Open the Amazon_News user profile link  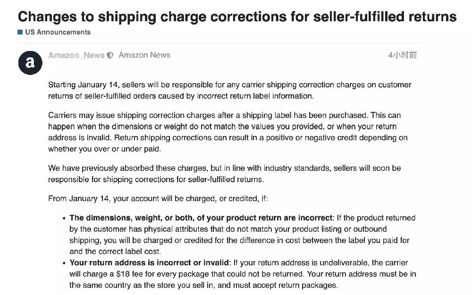[x=76, y=55]
